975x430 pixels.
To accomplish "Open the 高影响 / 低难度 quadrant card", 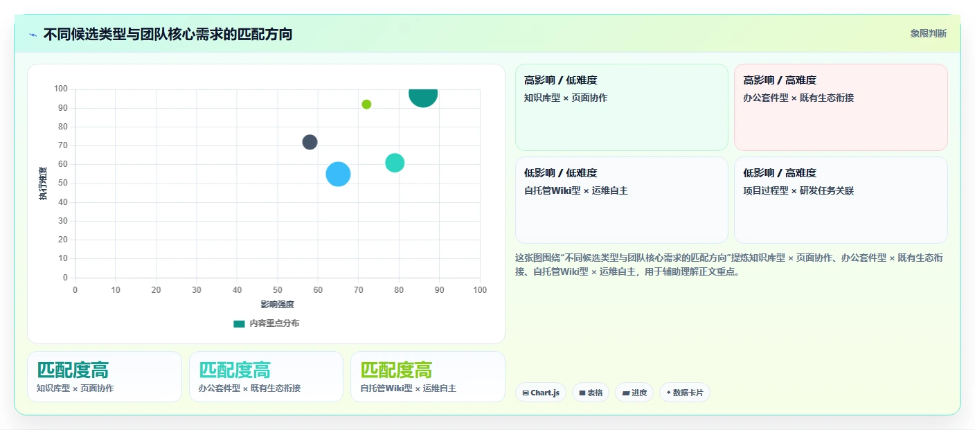I will click(x=621, y=107).
